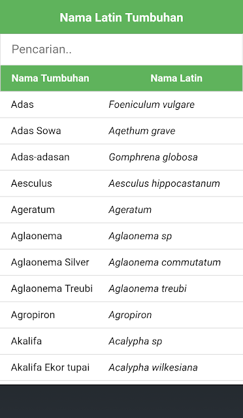Click Latin name Foeniculum vulgare
Screen dimensions: 243x418
point(152,104)
